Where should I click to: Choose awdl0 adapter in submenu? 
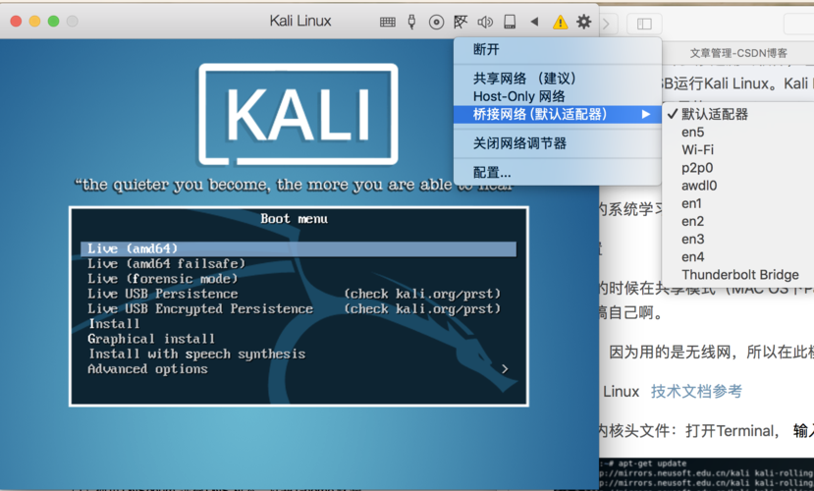coord(738,186)
